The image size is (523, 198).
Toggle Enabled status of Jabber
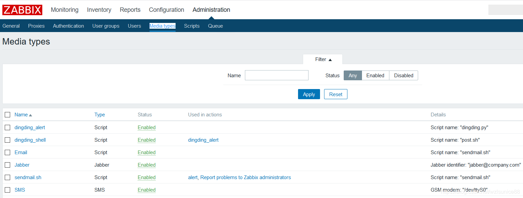tap(146, 165)
